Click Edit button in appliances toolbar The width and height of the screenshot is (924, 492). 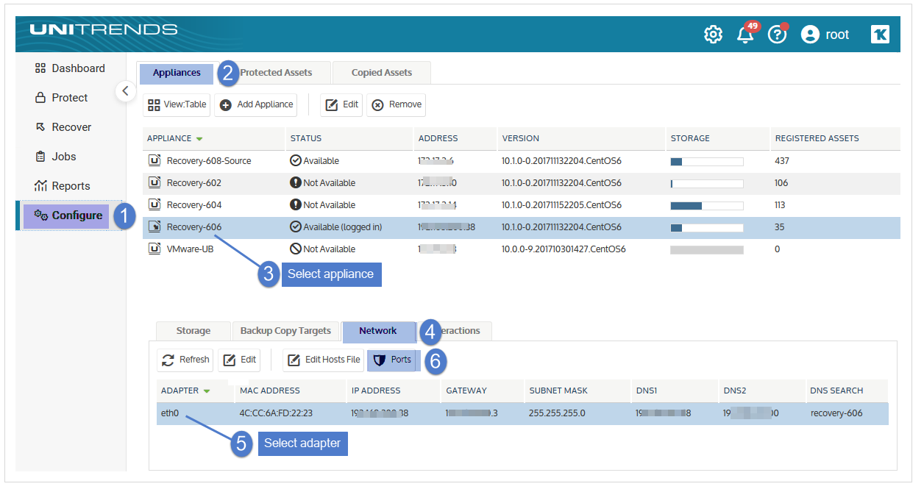click(x=341, y=104)
